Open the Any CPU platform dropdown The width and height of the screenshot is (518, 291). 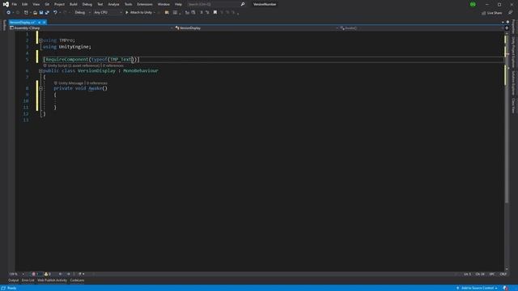108,13
